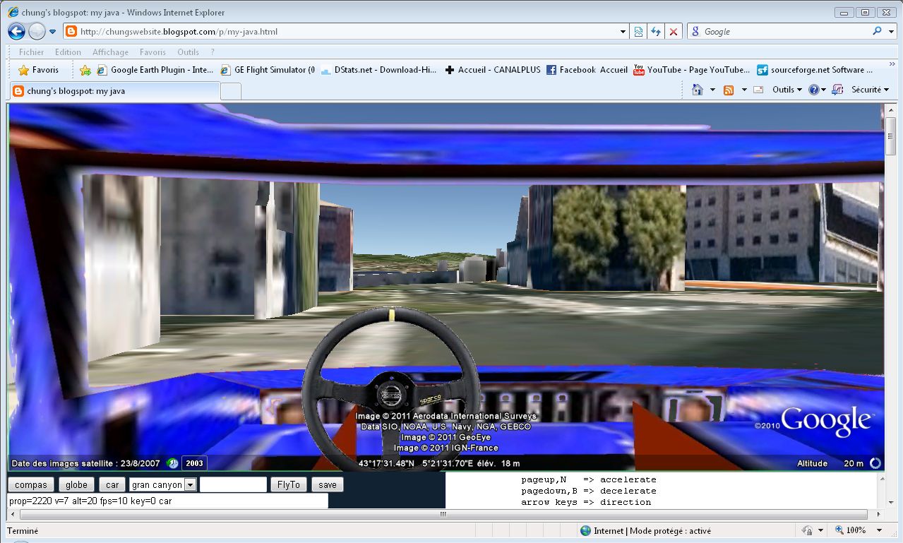Click the RSS feeds icon
This screenshot has height=543, width=903.
point(729,90)
